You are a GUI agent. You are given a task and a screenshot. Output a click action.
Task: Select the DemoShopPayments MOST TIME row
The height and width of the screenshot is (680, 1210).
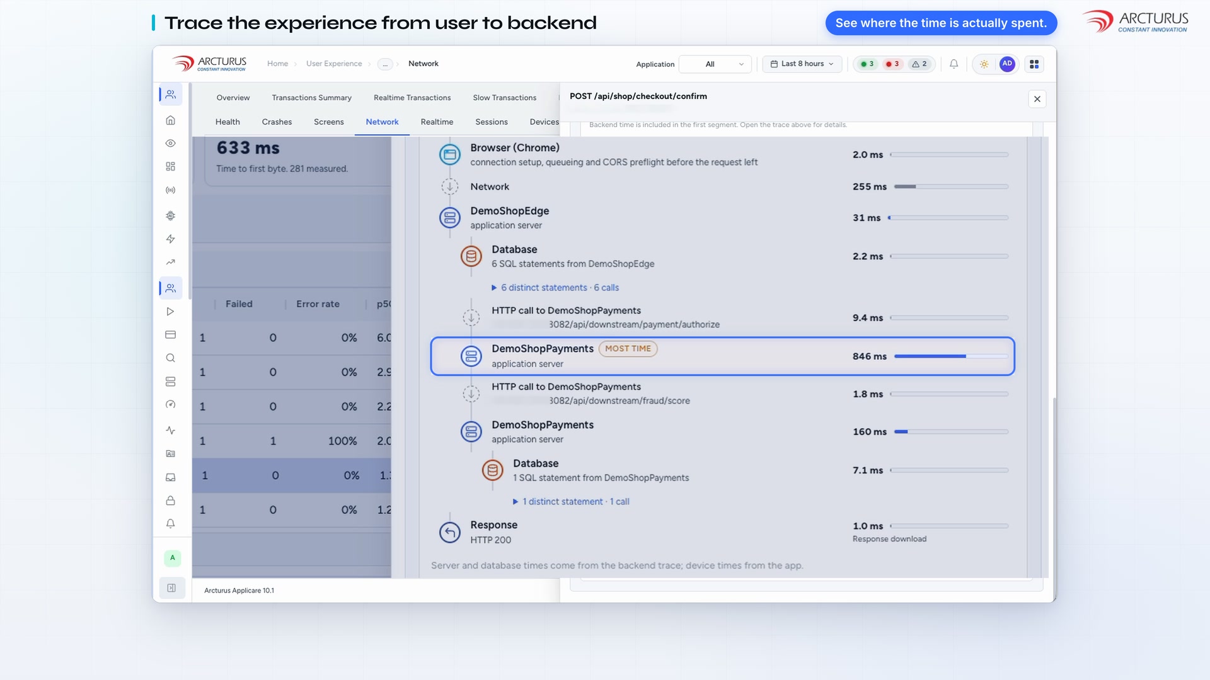coord(722,356)
